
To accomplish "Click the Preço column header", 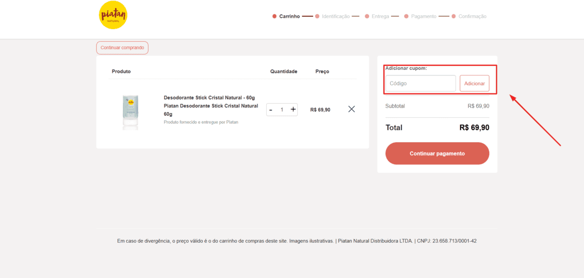I will pos(322,71).
